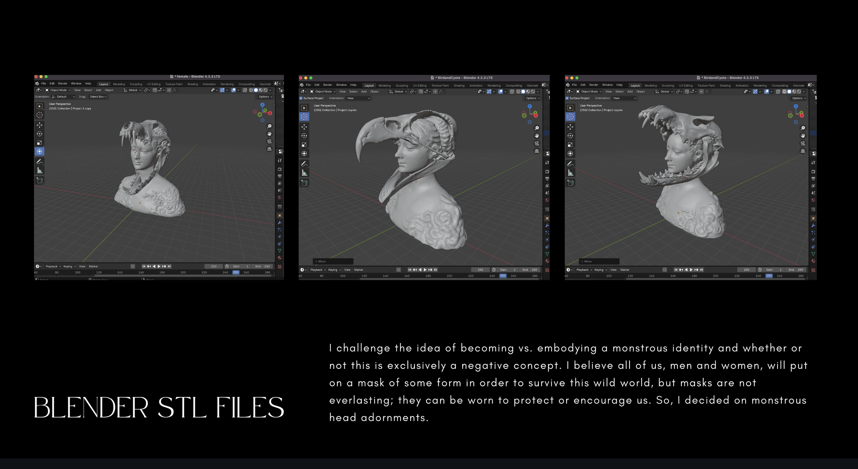Open the Select Box drag dropdown
This screenshot has height=469, width=858.
pyautogui.click(x=98, y=97)
